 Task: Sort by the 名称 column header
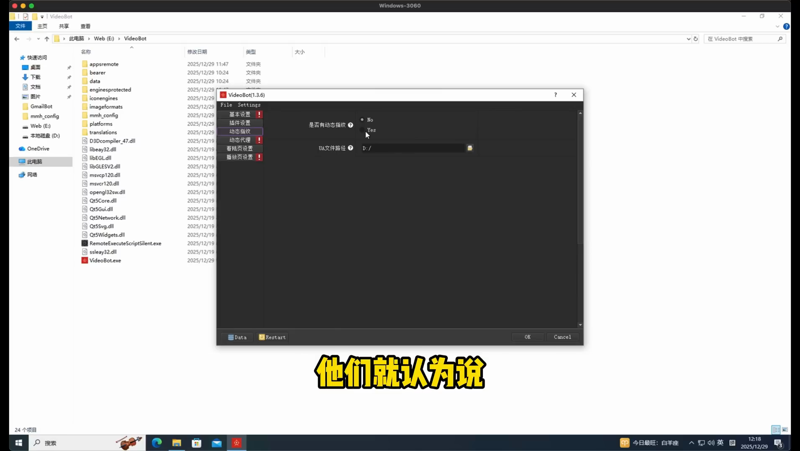[x=86, y=52]
